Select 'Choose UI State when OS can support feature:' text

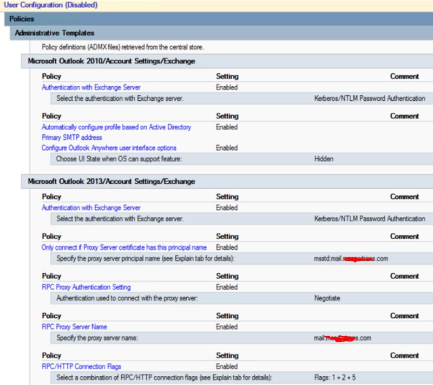[119, 159]
